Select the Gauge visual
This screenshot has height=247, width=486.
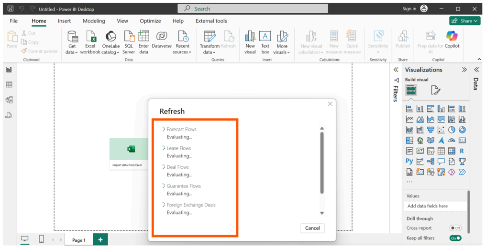[x=452, y=140]
